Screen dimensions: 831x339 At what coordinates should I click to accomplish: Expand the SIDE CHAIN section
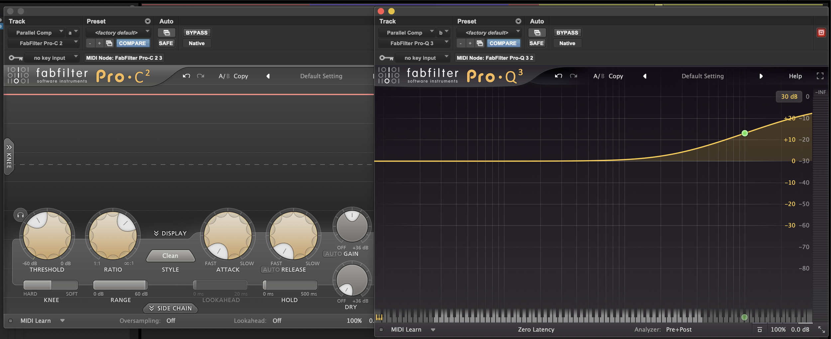[170, 308]
